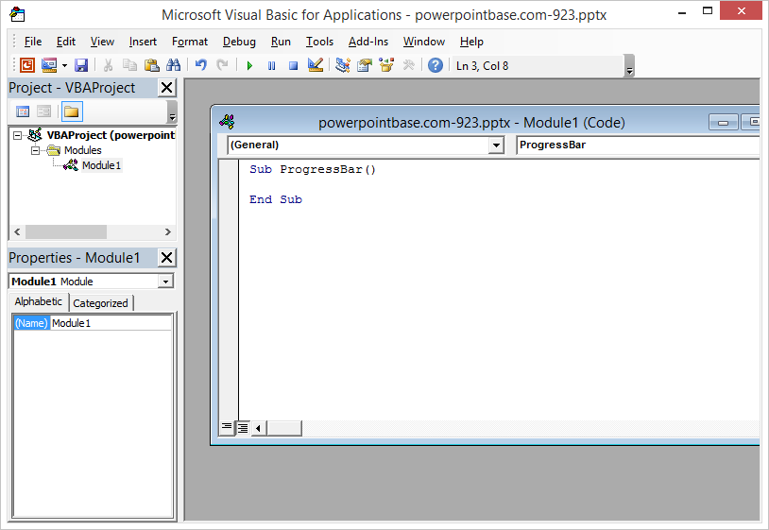Switch to the Alphabetic tab
Image resolution: width=769 pixels, height=530 pixels.
(x=38, y=301)
